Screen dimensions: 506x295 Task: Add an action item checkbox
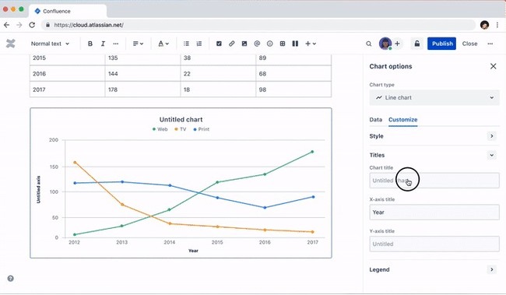pos(219,44)
